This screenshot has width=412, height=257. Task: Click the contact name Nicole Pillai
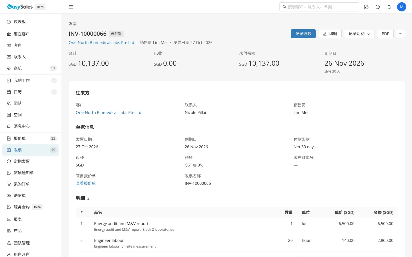point(195,113)
